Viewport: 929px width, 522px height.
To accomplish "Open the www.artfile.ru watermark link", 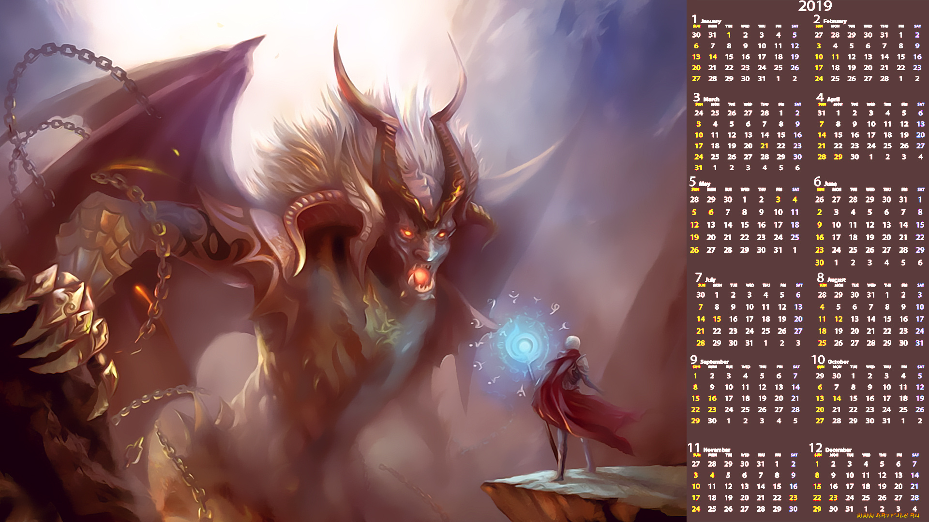I will 887,515.
